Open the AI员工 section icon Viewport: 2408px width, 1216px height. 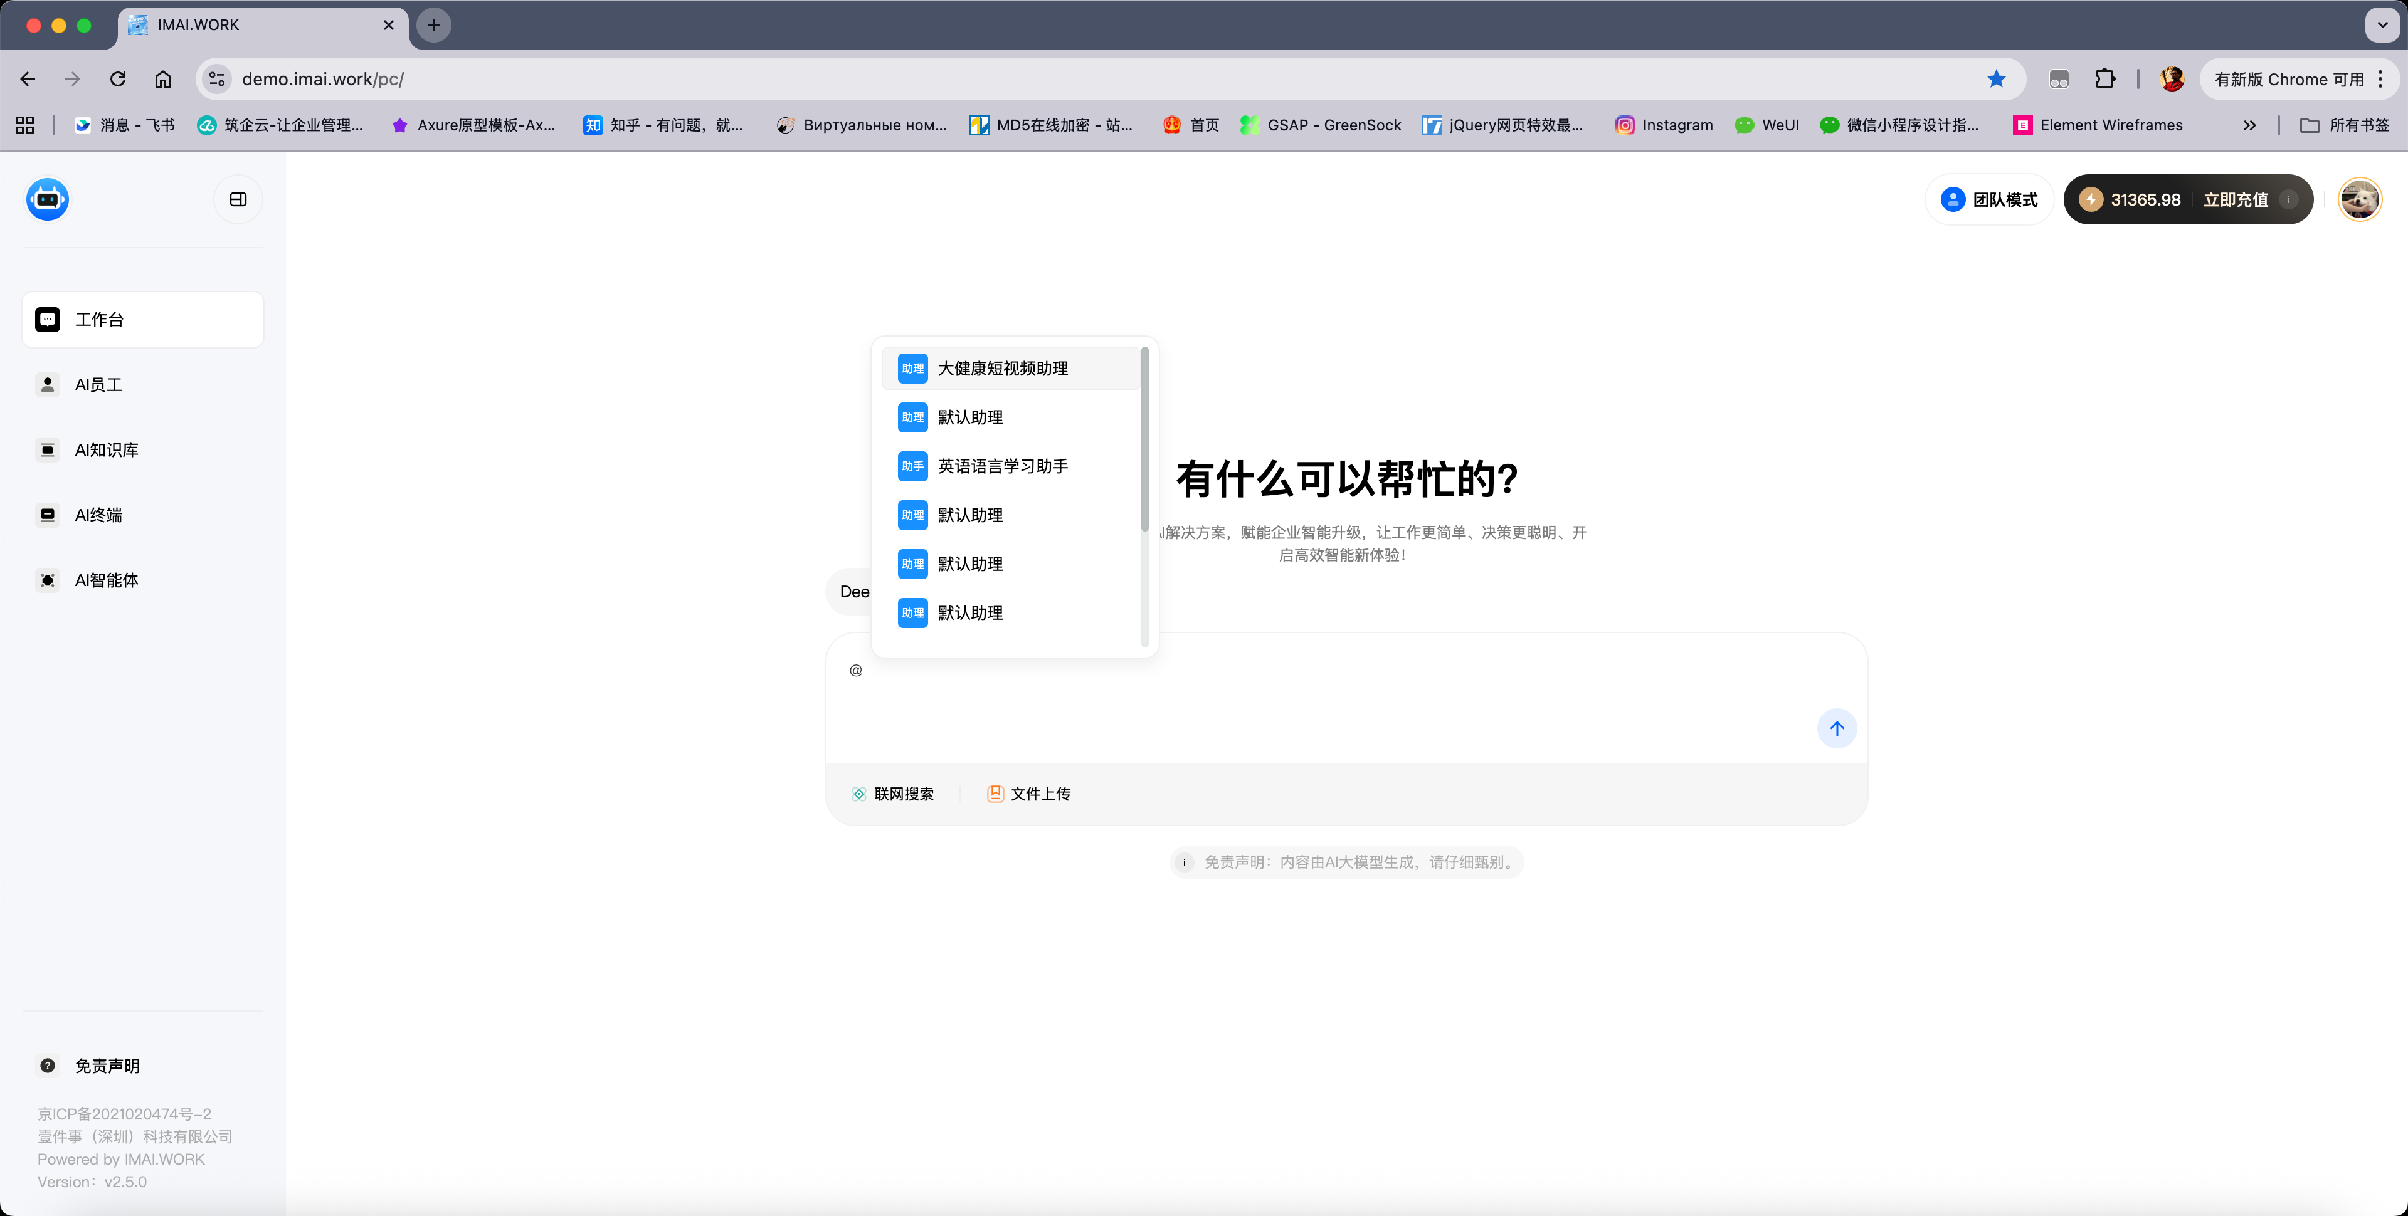47,384
